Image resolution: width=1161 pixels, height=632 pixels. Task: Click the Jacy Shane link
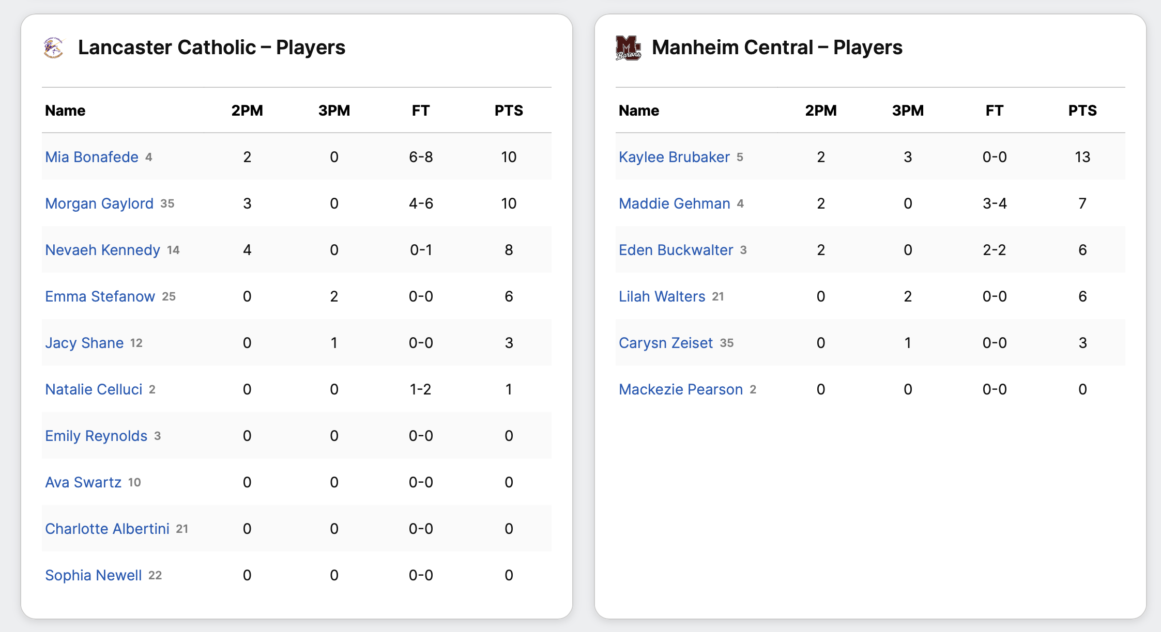(84, 343)
